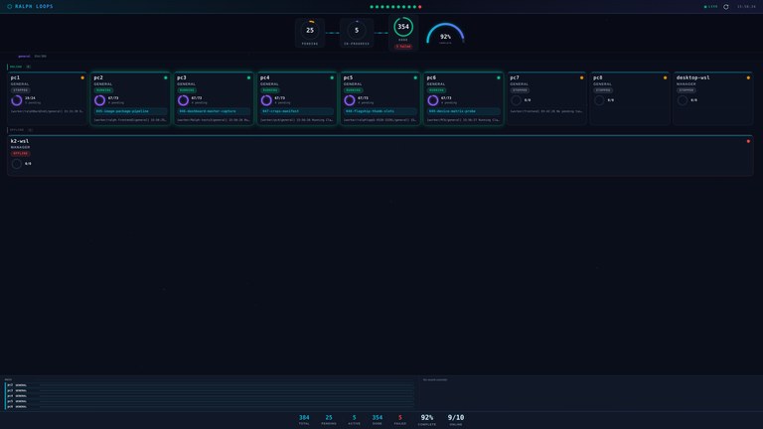The image size is (763, 429).
Task: Click the 5 failed red badge
Action: [x=403, y=47]
